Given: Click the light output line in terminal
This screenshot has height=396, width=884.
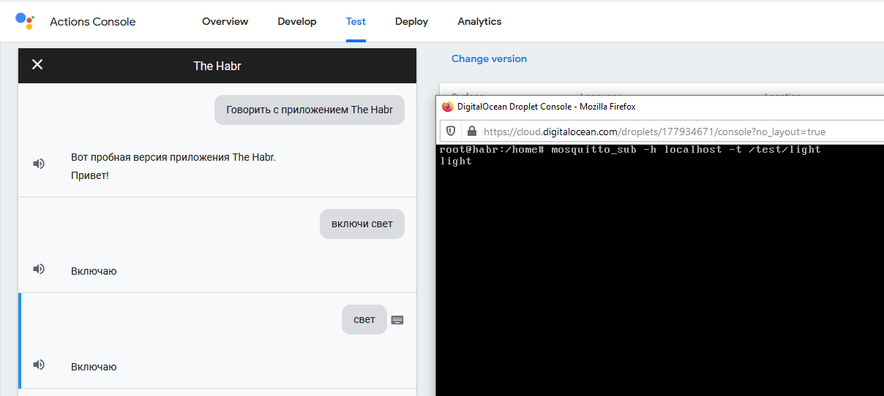Looking at the screenshot, I should [x=455, y=161].
